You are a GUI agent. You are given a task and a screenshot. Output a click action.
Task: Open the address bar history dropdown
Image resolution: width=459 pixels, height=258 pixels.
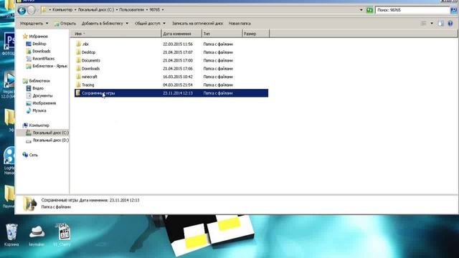[361, 10]
